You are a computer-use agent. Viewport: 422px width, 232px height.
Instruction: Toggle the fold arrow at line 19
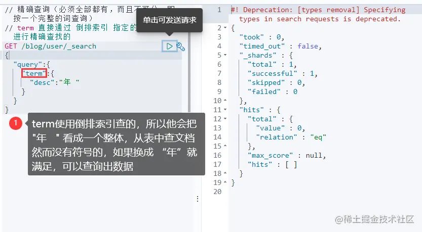(x=225, y=182)
